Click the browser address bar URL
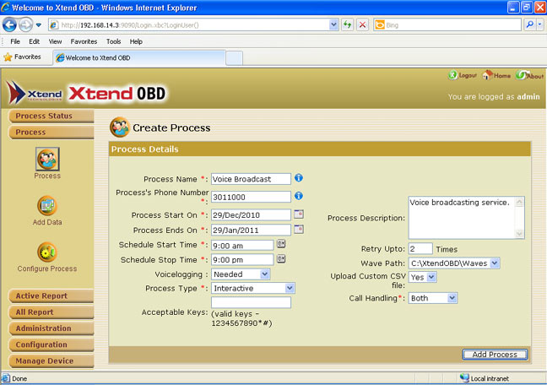Screen dimensions: 547x385 [194, 24]
